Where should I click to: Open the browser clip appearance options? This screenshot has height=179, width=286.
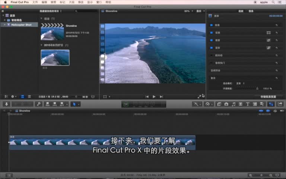93,97
